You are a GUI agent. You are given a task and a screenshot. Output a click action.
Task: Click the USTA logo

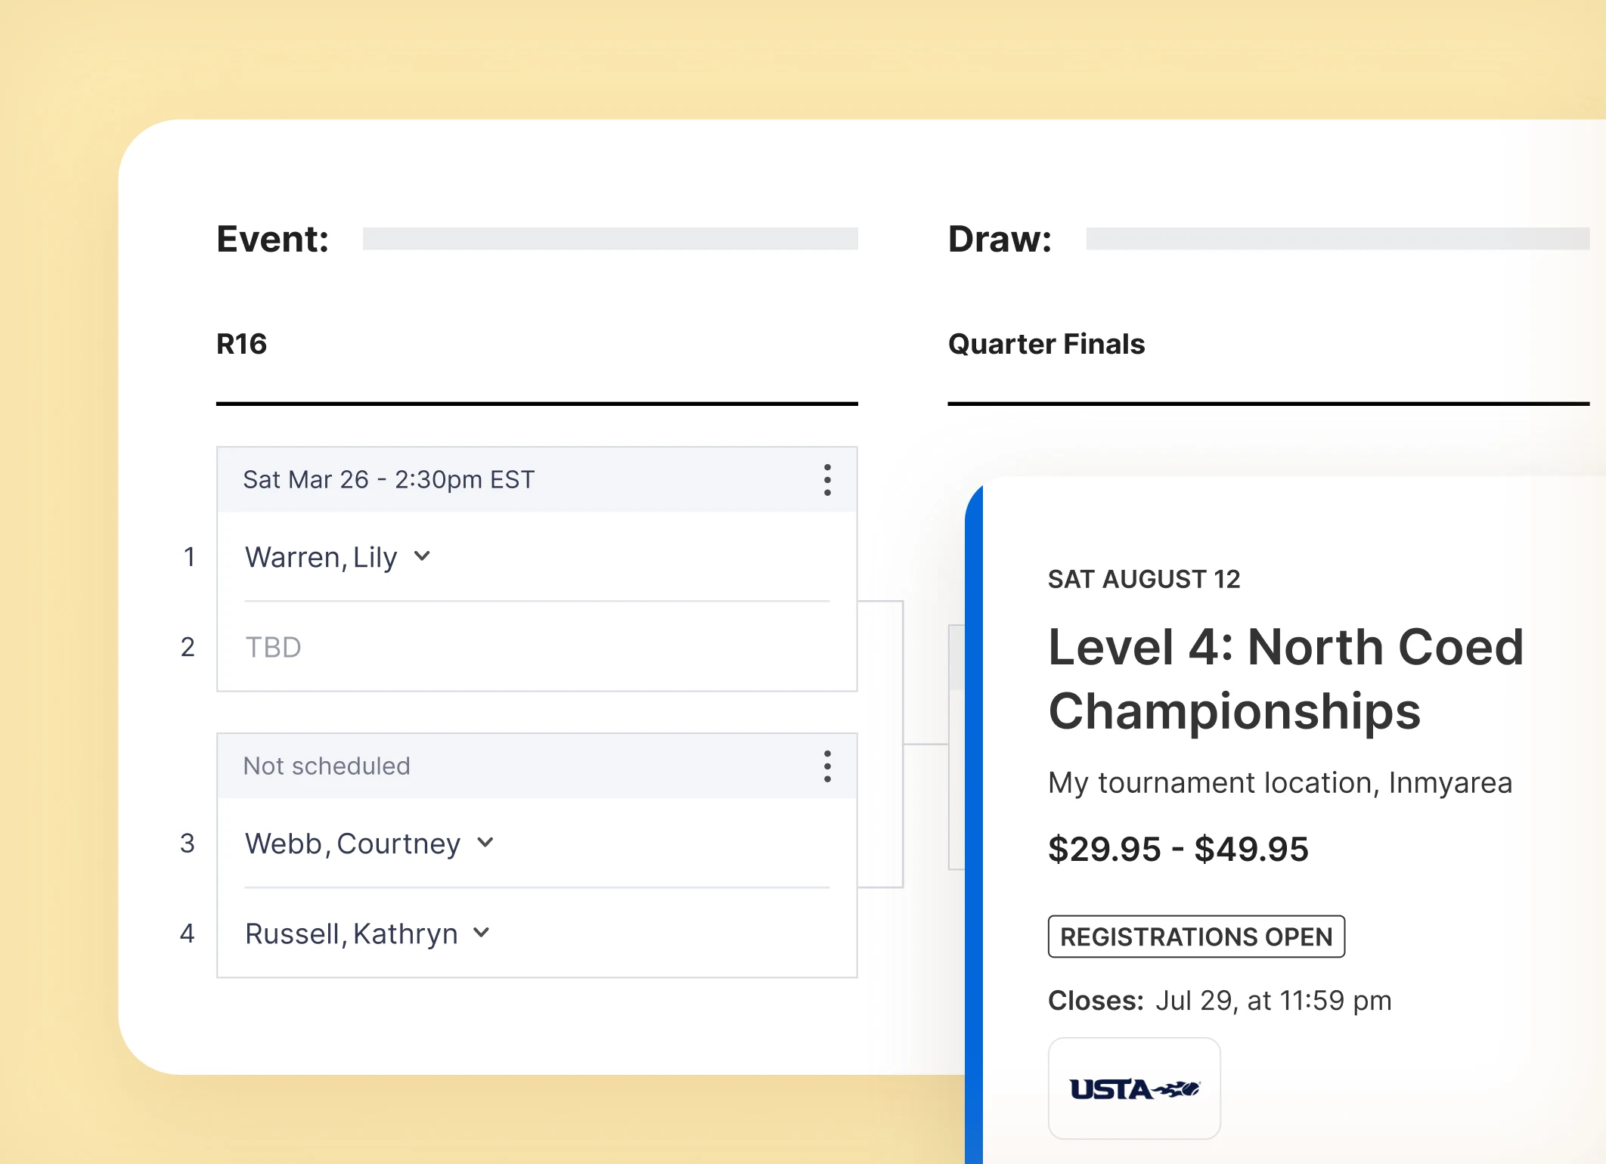1133,1088
